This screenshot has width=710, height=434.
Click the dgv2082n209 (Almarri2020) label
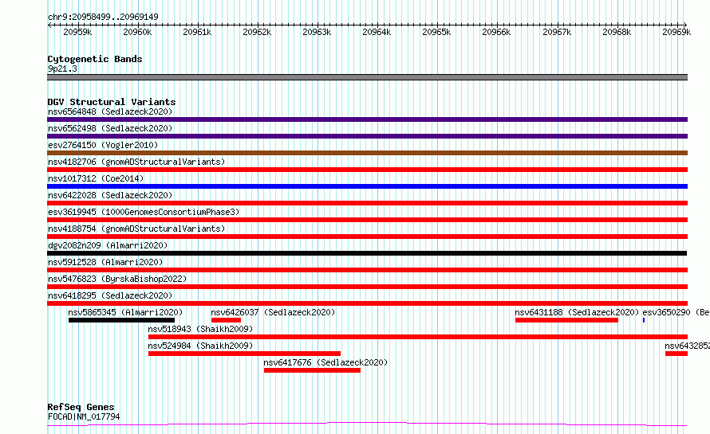click(x=108, y=245)
